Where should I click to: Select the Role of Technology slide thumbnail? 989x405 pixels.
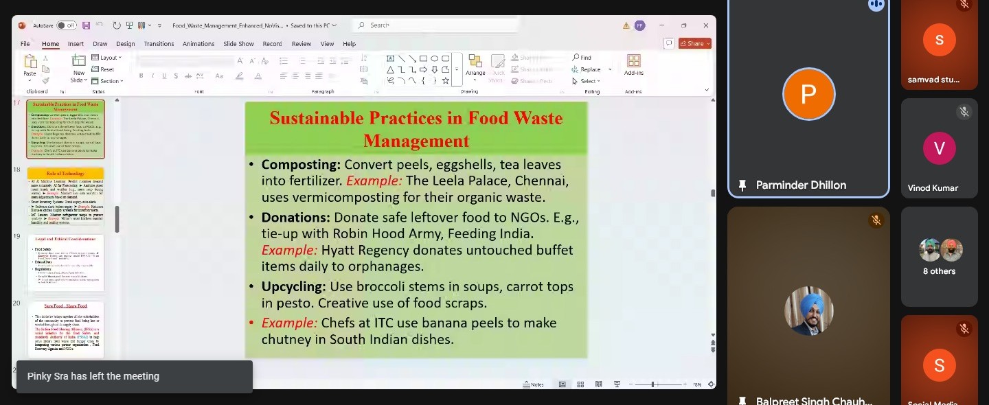click(65, 196)
